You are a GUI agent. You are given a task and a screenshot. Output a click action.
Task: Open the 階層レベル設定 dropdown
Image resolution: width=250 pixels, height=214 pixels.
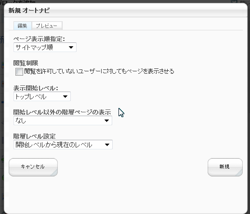pos(63,145)
